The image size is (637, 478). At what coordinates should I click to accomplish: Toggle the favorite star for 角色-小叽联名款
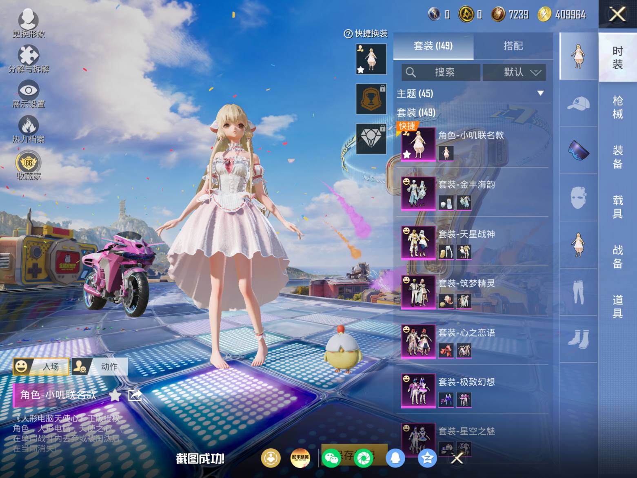[x=115, y=395]
